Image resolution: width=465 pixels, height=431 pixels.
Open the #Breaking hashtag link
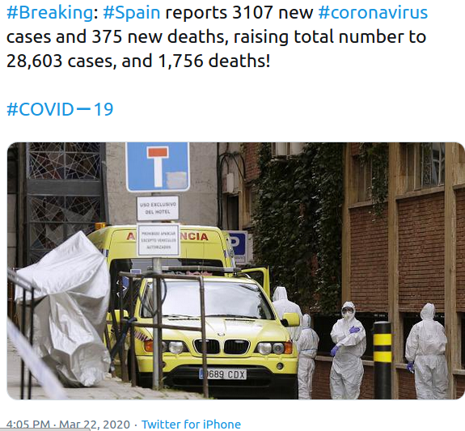click(x=50, y=12)
